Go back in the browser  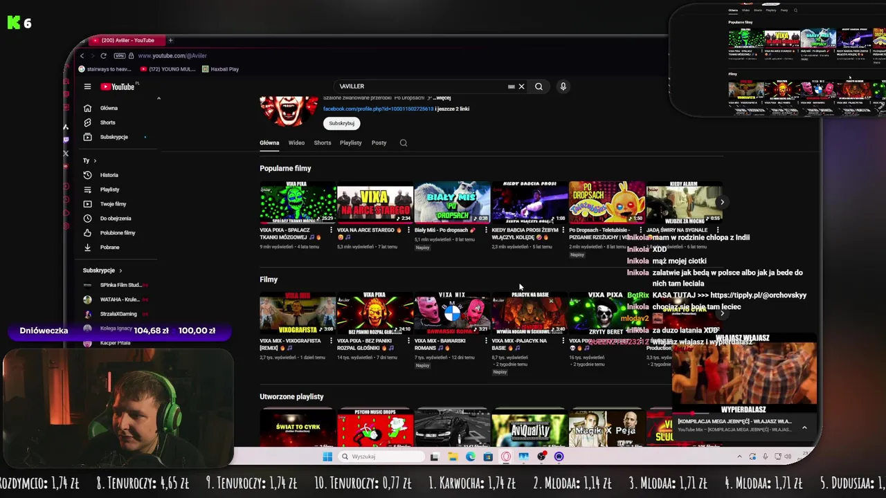82,55
